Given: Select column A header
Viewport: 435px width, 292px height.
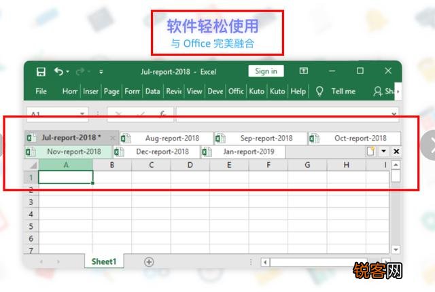Looking at the screenshot, I should point(66,165).
